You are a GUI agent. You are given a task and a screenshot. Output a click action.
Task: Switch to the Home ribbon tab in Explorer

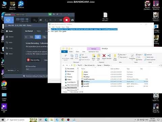(71, 52)
